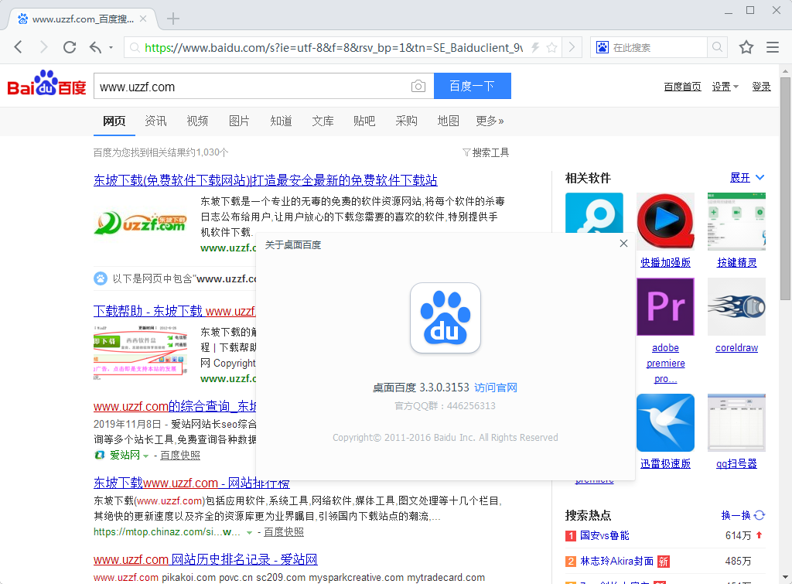
Task: Click the browser forward arrow
Action: point(44,47)
